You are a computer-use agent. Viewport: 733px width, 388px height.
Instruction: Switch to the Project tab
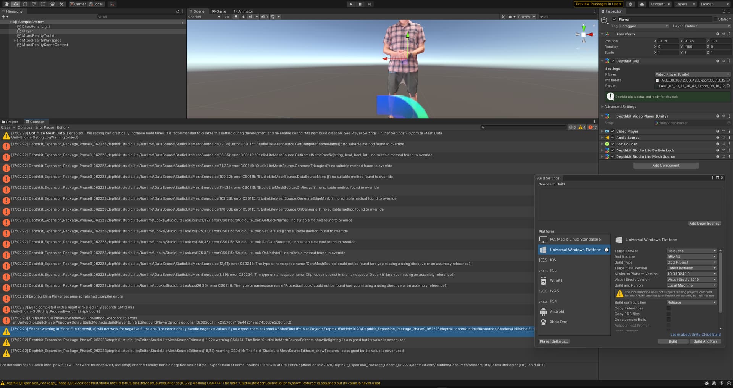point(10,122)
